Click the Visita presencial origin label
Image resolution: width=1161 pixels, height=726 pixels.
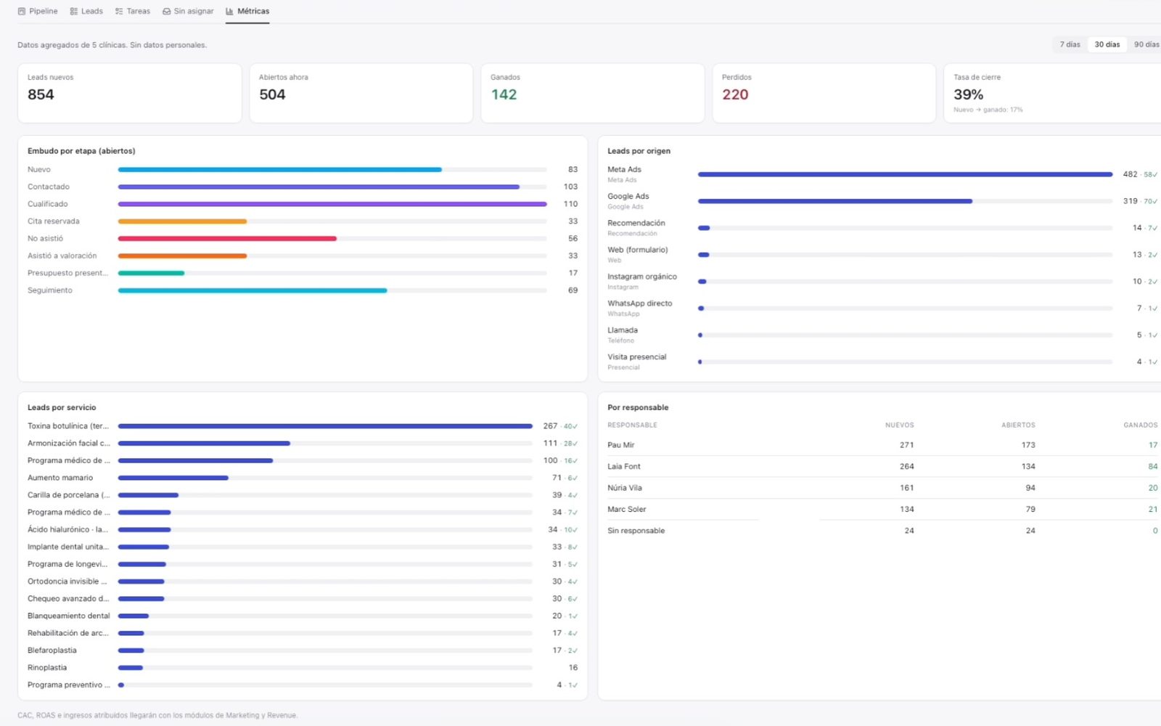(x=636, y=357)
